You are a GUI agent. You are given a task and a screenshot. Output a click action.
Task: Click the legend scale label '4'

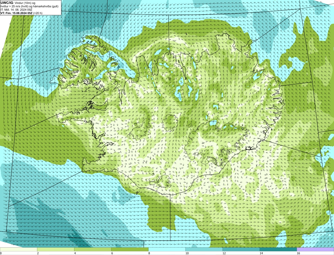(x=75, y=253)
